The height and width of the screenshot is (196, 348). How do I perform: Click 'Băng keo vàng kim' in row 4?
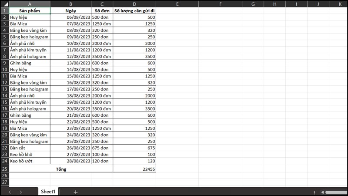coord(30,30)
